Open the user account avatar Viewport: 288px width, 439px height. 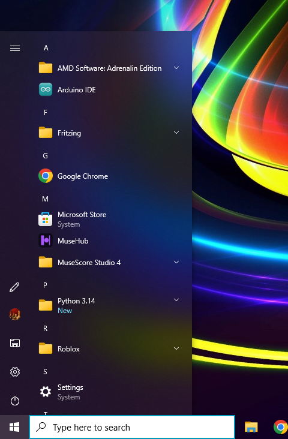pyautogui.click(x=15, y=314)
